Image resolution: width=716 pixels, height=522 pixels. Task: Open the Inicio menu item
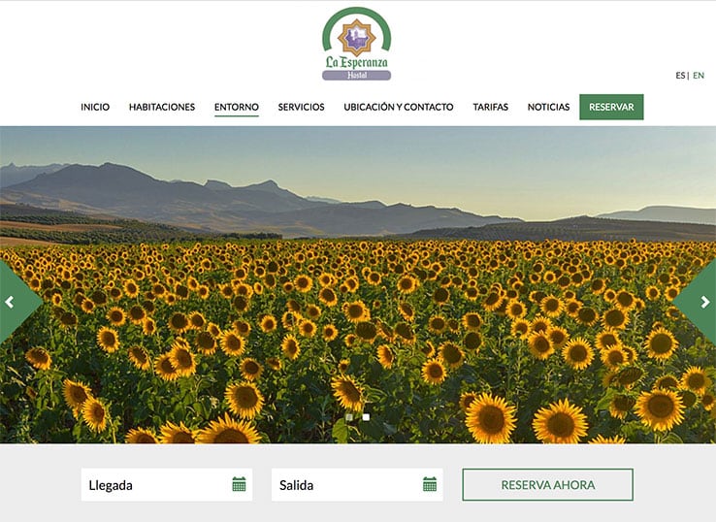pyautogui.click(x=95, y=107)
